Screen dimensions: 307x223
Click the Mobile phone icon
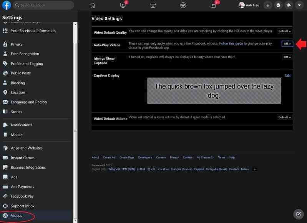pos(5,135)
